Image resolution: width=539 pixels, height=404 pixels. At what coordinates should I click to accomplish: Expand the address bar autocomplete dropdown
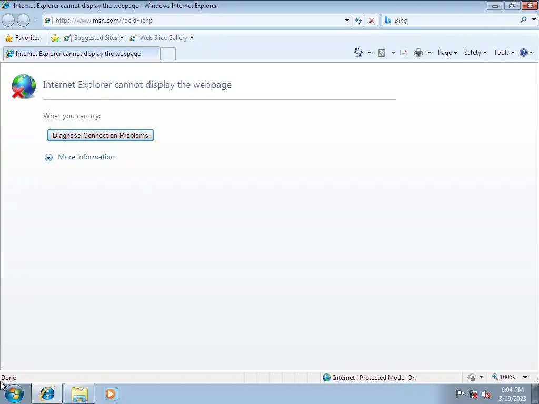click(347, 21)
